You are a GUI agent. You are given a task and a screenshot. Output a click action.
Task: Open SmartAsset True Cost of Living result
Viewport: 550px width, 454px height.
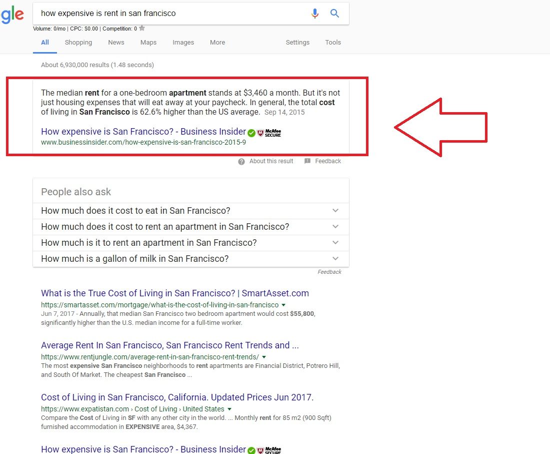175,293
